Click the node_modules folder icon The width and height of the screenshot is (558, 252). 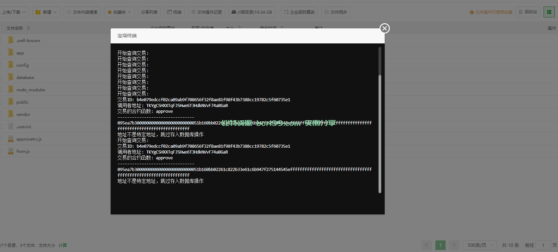(11, 89)
